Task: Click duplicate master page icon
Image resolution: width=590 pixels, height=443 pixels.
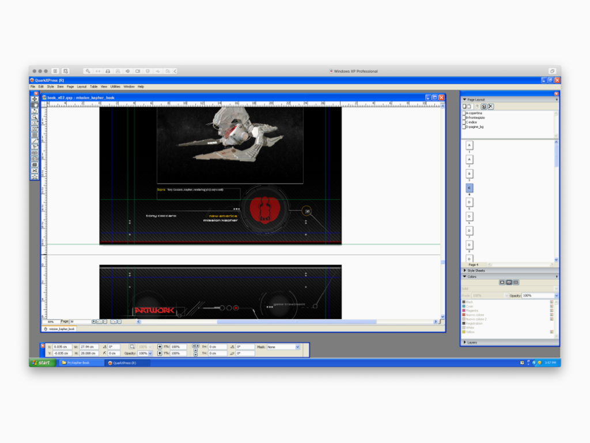Action: (484, 106)
